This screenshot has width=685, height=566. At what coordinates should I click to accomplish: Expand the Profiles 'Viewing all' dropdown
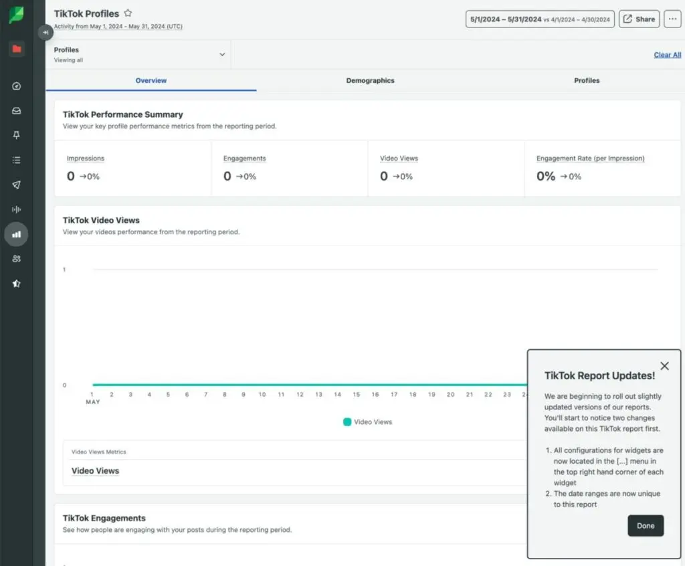click(222, 55)
